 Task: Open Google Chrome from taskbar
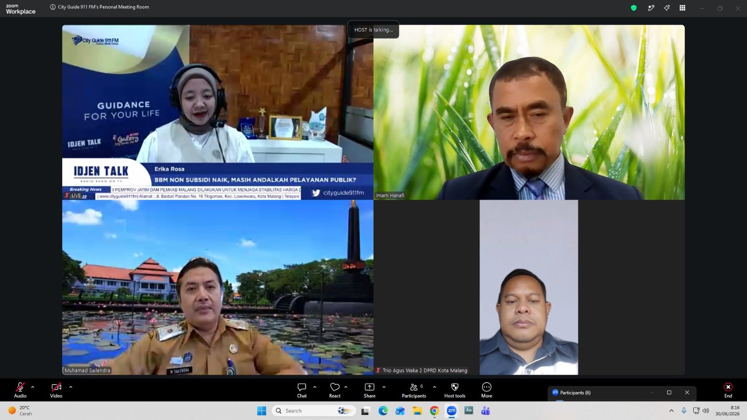coord(434,411)
